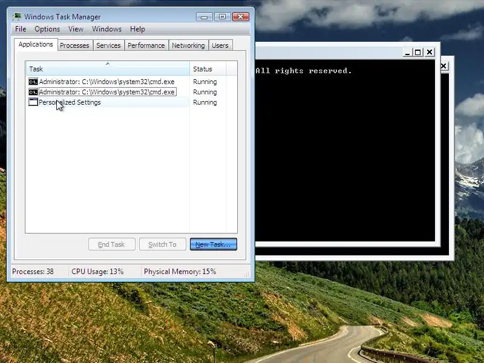Click Running status of second cmd.exe row

[x=205, y=92]
